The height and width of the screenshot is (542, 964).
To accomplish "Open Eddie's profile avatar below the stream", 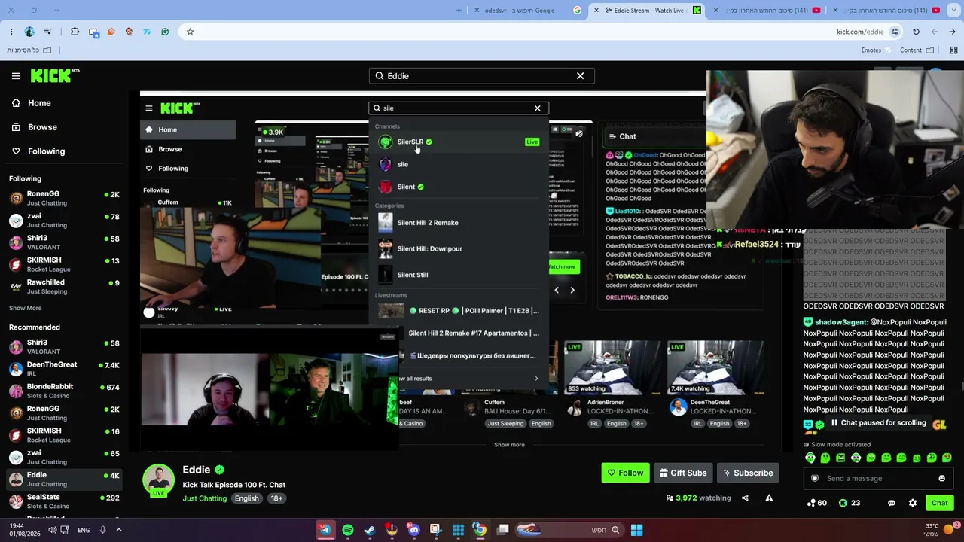I will [159, 480].
